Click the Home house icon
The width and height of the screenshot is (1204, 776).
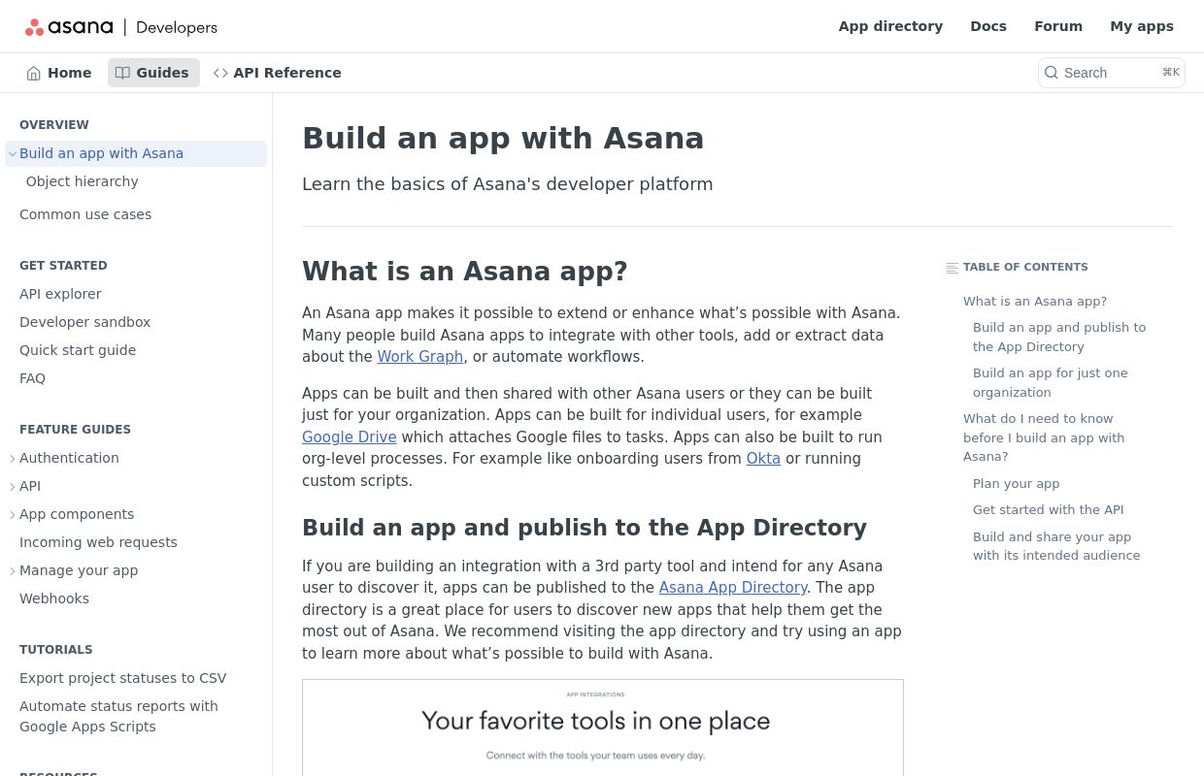point(34,73)
